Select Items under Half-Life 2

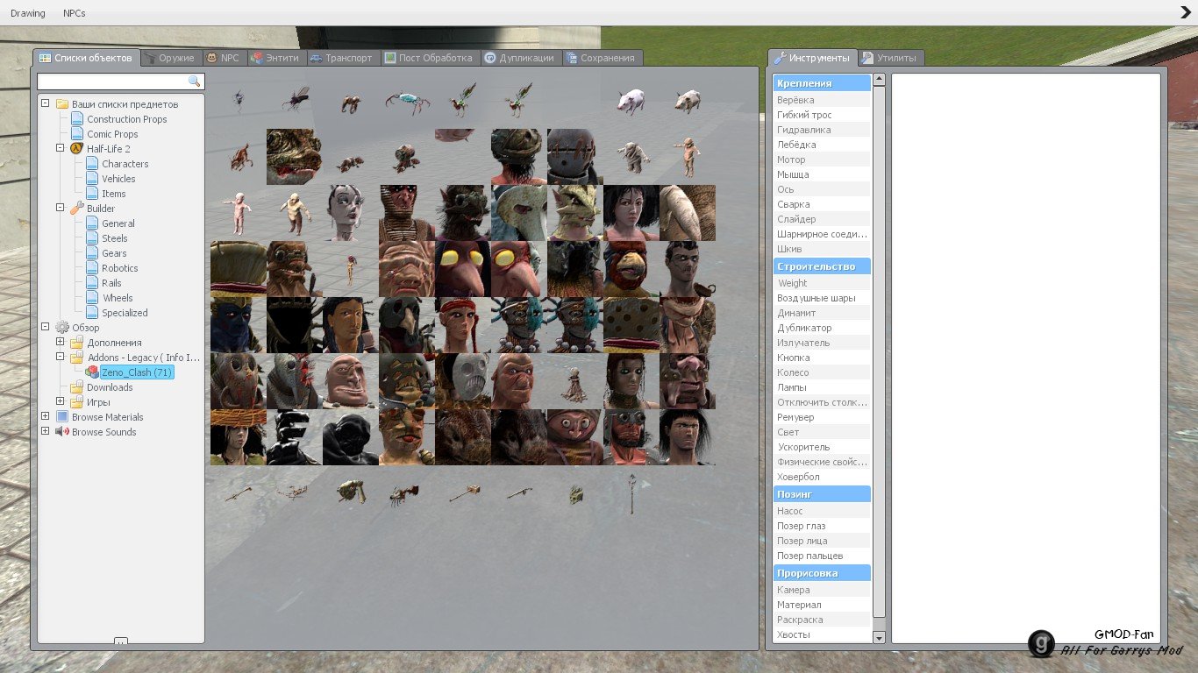point(114,194)
